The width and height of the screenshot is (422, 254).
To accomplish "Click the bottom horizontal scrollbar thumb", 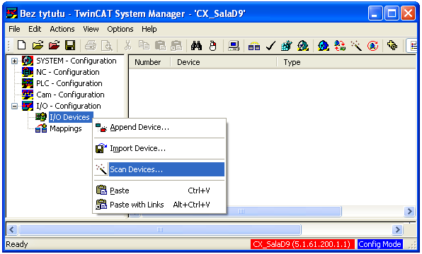I will click(160, 230).
